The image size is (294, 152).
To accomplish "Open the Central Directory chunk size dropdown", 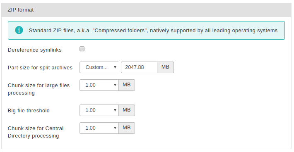I will (99, 128).
